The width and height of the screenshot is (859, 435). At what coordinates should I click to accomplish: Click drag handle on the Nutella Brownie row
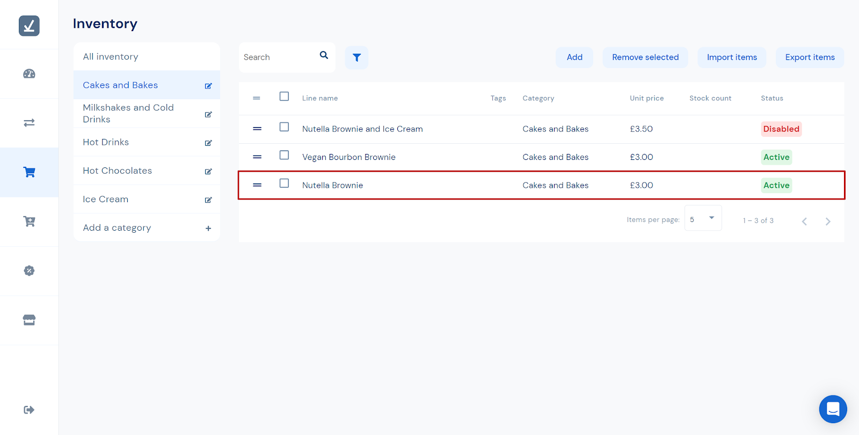tap(257, 185)
